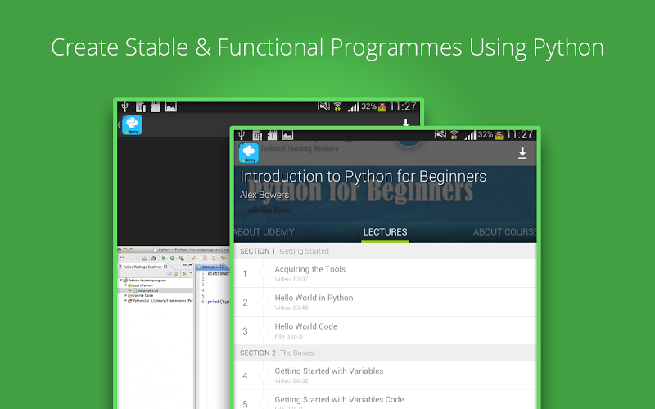Image resolution: width=655 pixels, height=409 pixels.
Task: Click line 1 code in datatypes editor
Action: (x=219, y=273)
